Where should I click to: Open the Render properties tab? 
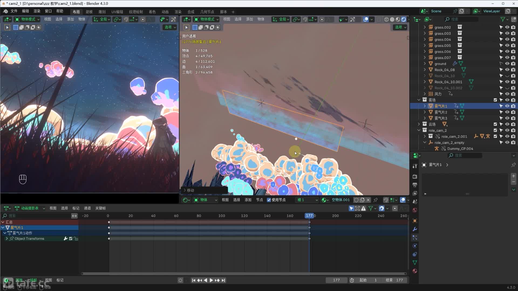415,176
